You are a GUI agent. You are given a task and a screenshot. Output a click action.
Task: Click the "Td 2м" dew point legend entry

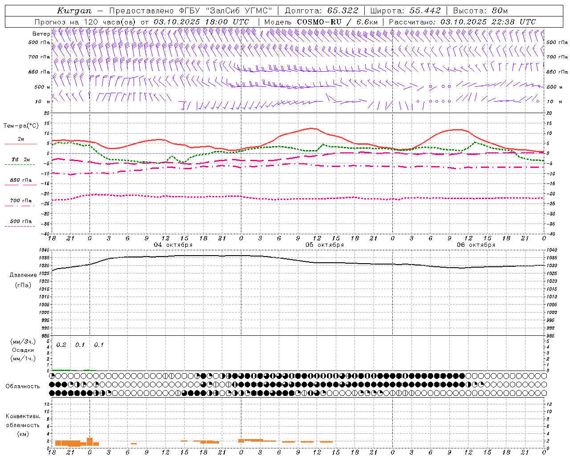(20, 159)
